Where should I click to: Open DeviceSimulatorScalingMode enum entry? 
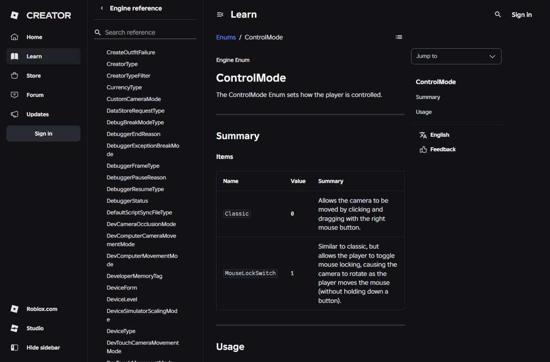tap(142, 315)
